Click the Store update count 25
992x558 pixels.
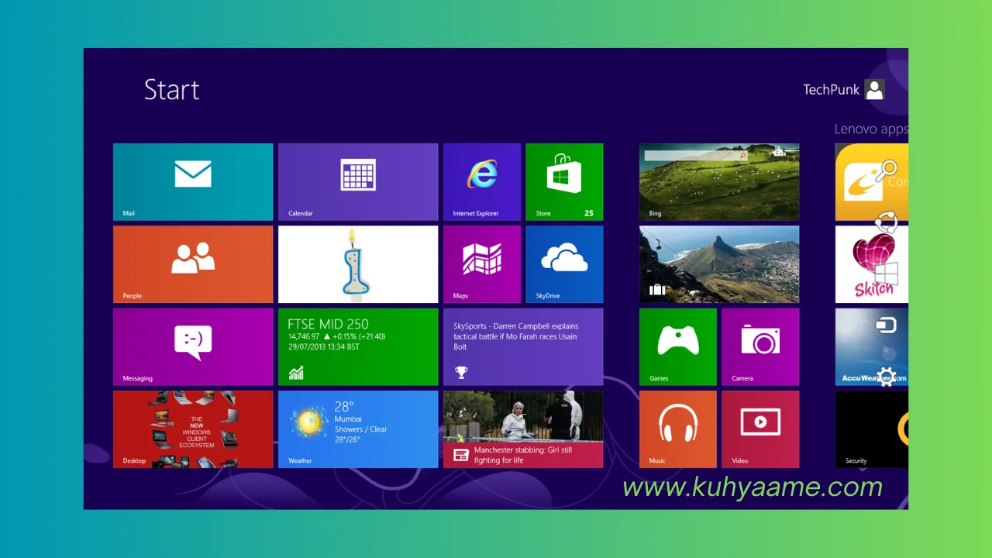click(x=589, y=213)
